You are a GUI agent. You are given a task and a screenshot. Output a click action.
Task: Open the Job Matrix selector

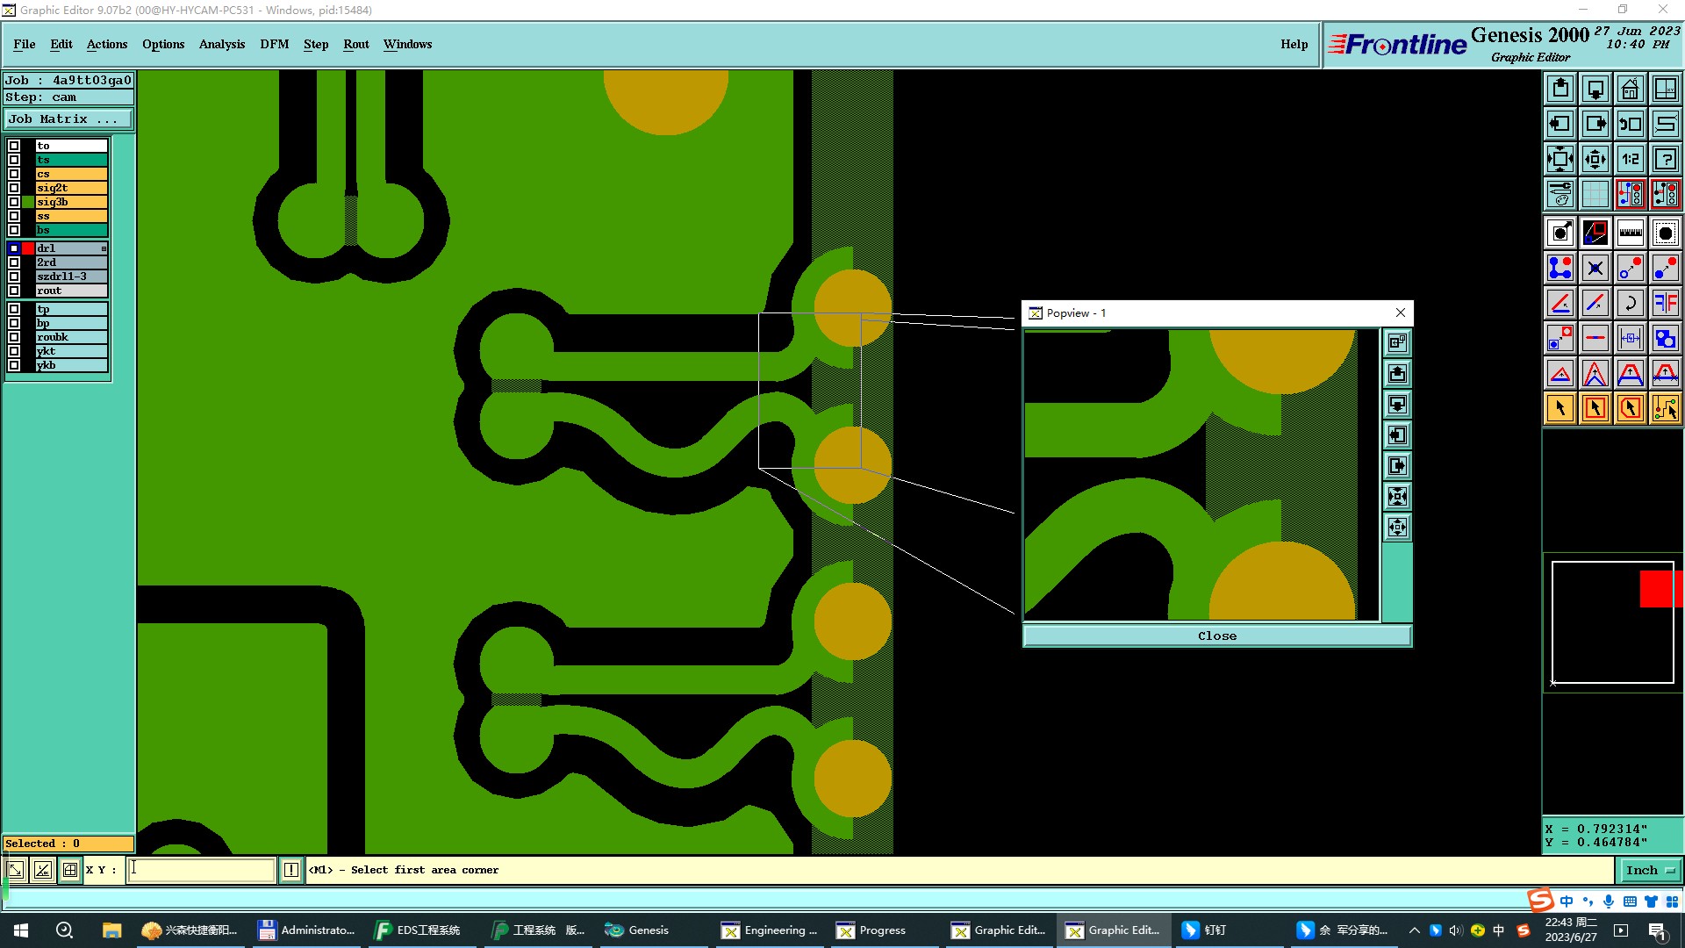pyautogui.click(x=68, y=119)
